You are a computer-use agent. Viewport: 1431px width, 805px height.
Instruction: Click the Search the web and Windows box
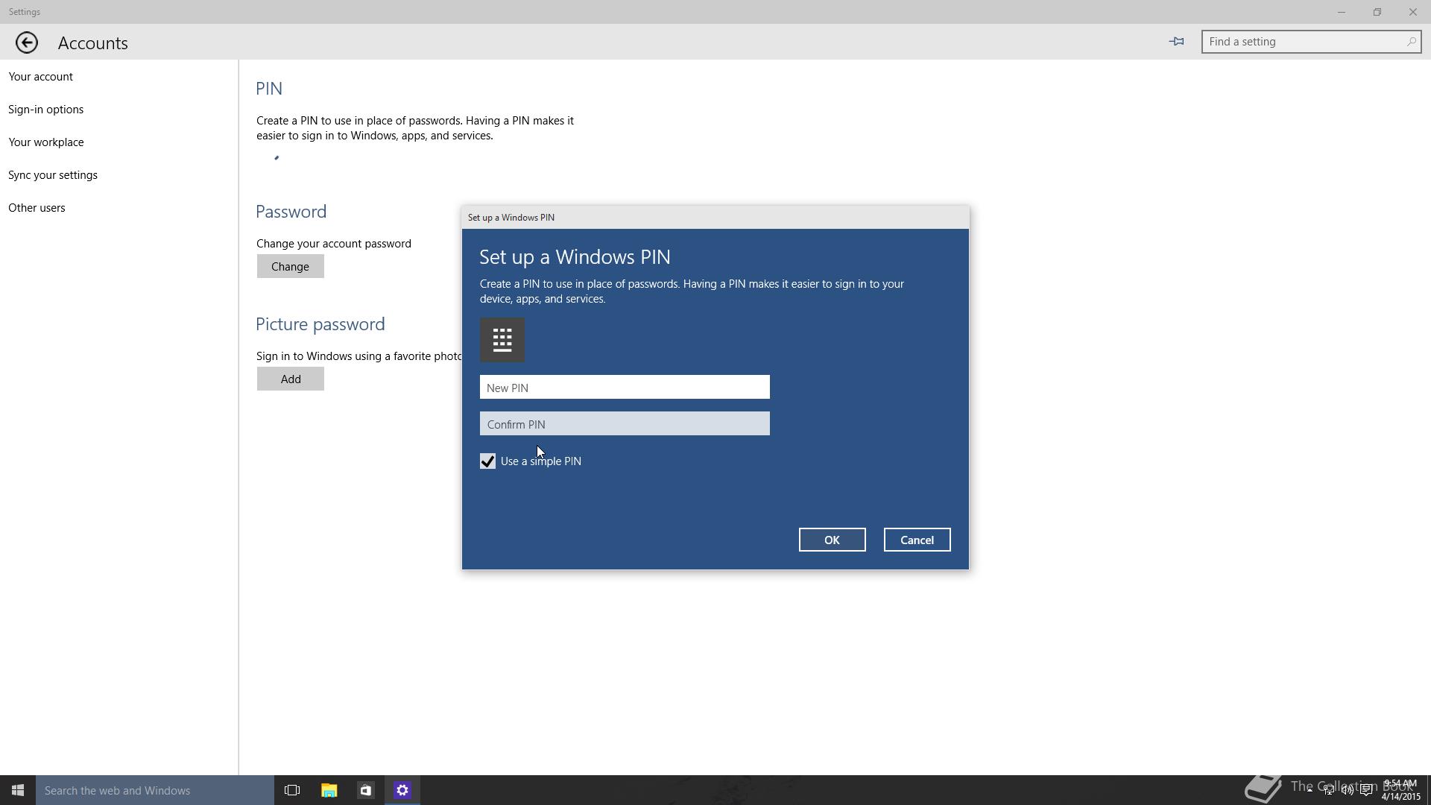click(155, 790)
